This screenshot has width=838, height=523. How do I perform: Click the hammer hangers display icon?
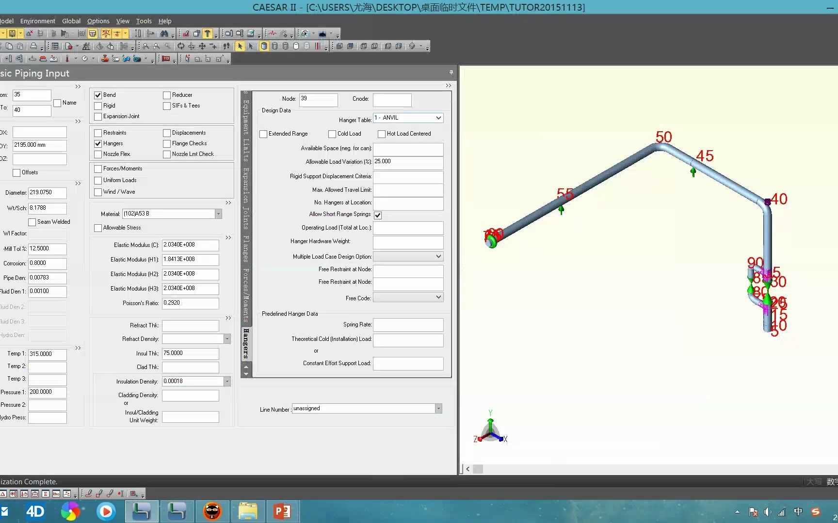point(208,33)
